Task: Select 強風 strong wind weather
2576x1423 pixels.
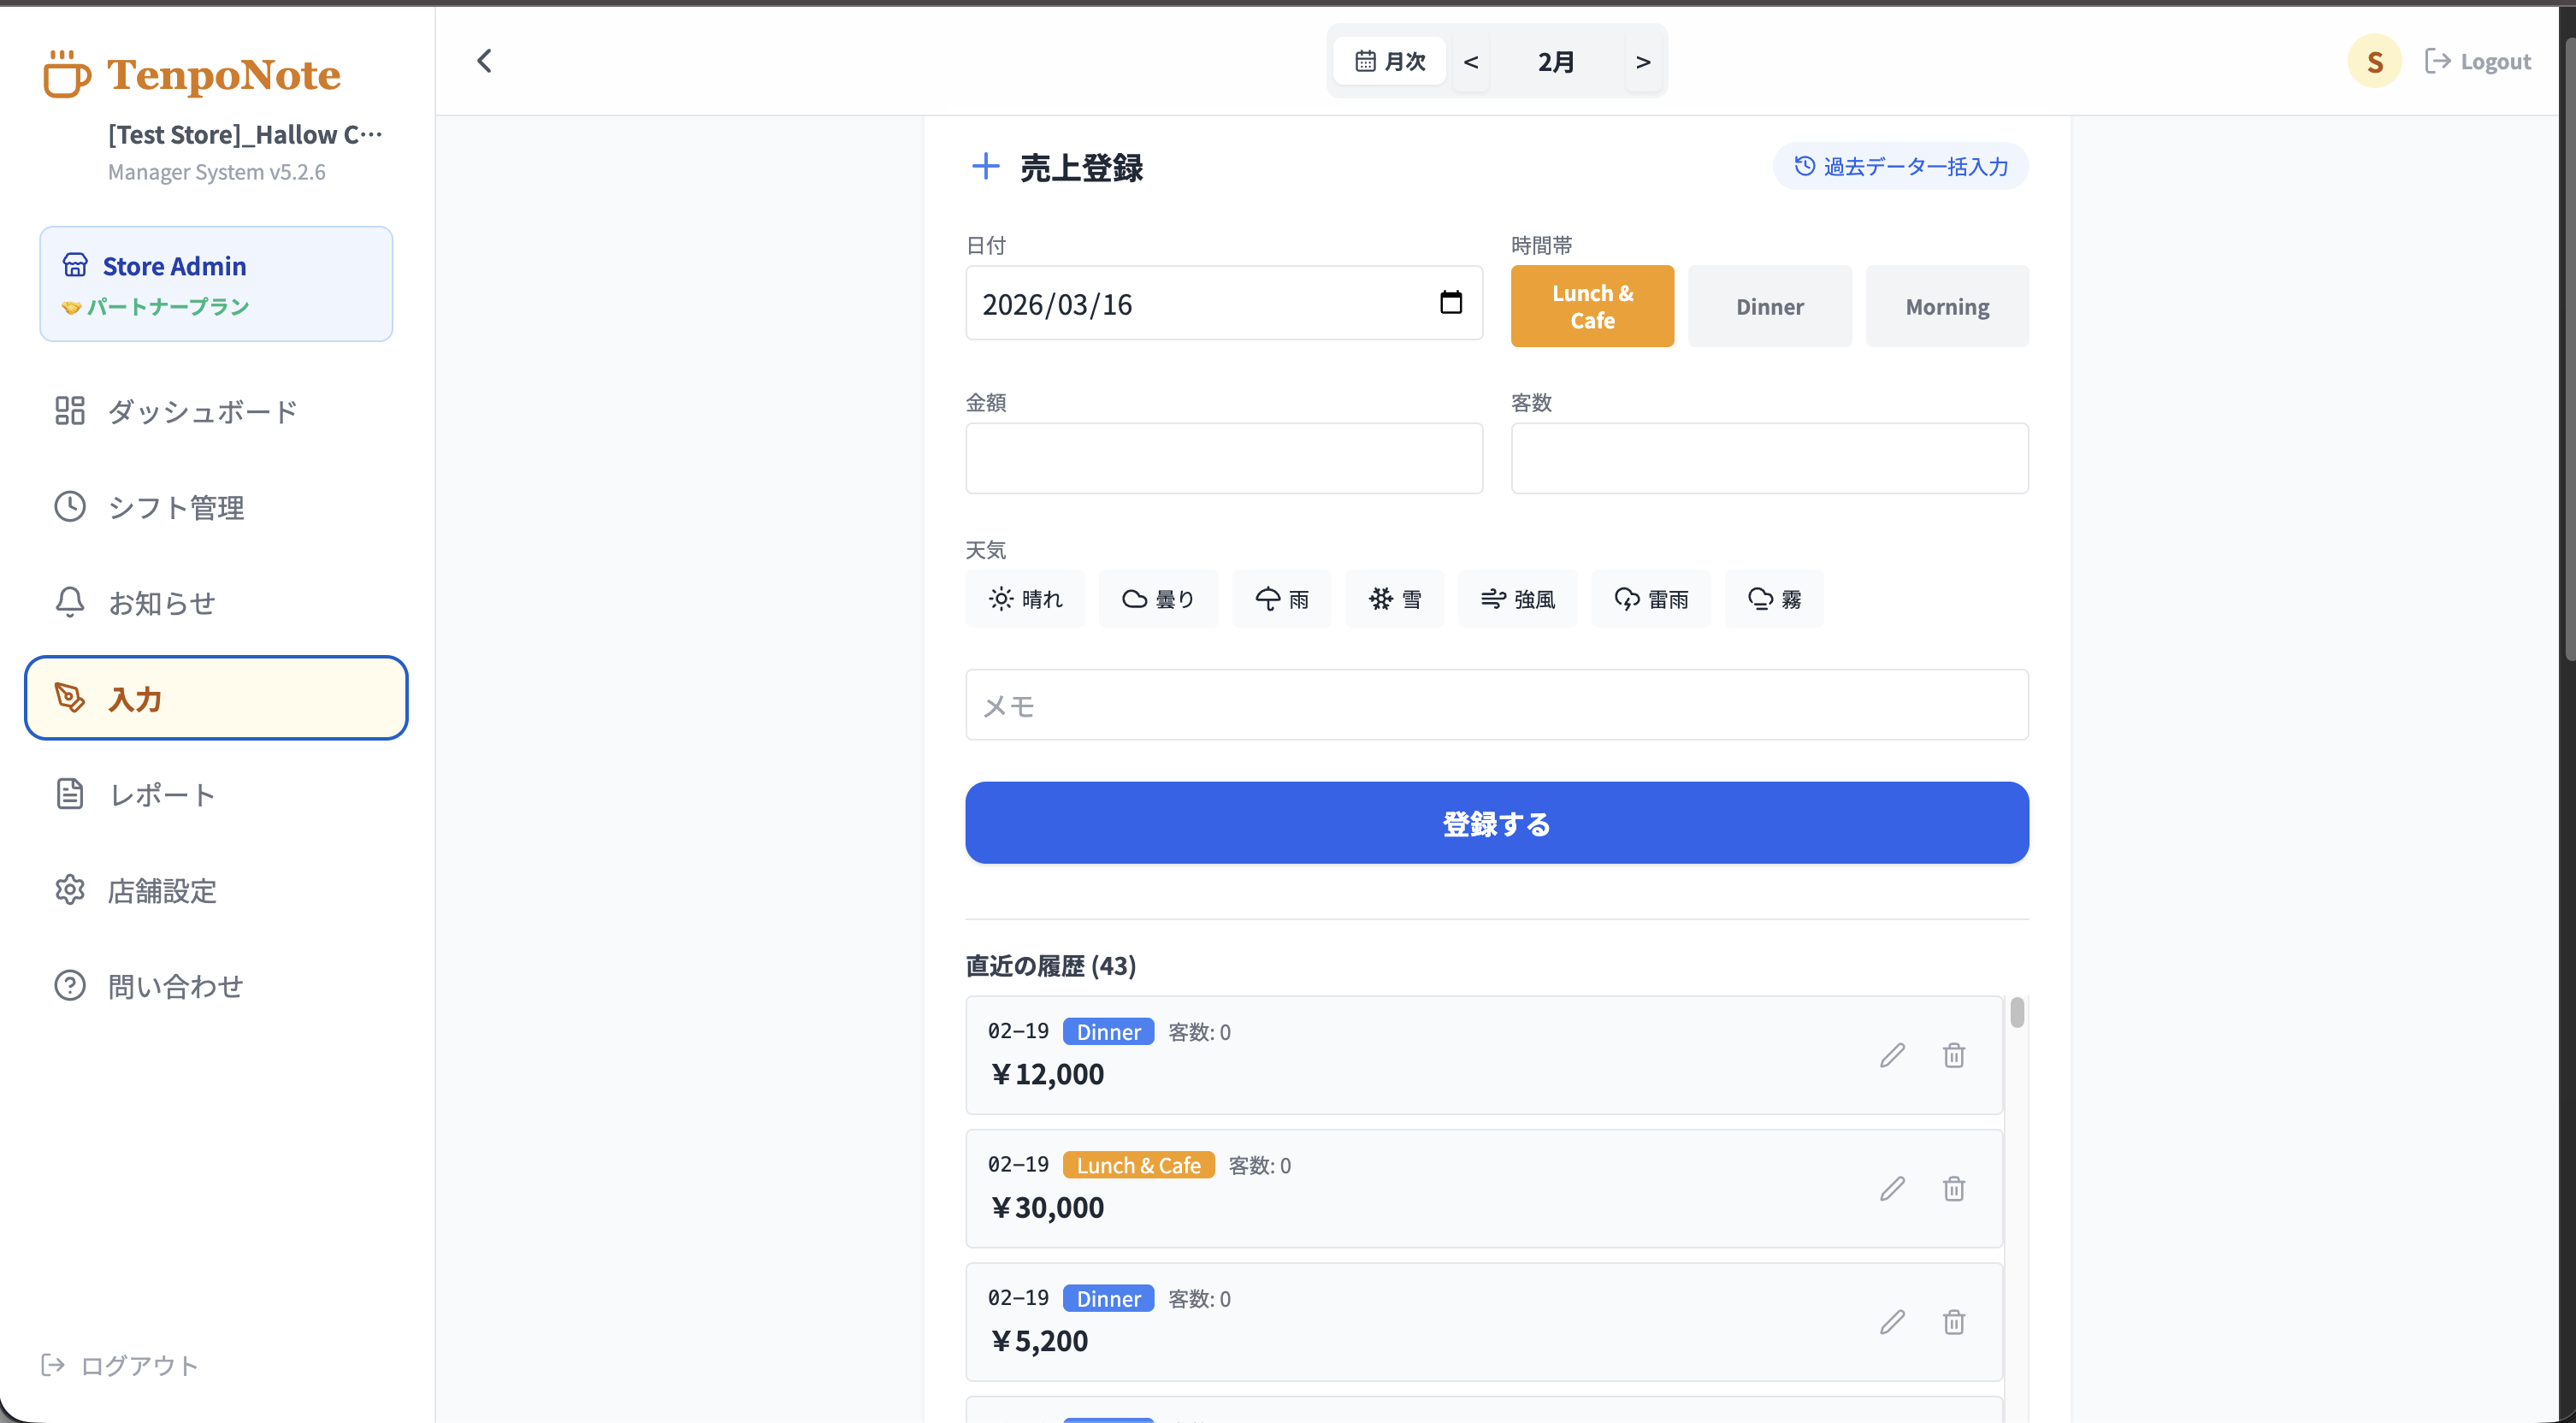Action: (1518, 599)
